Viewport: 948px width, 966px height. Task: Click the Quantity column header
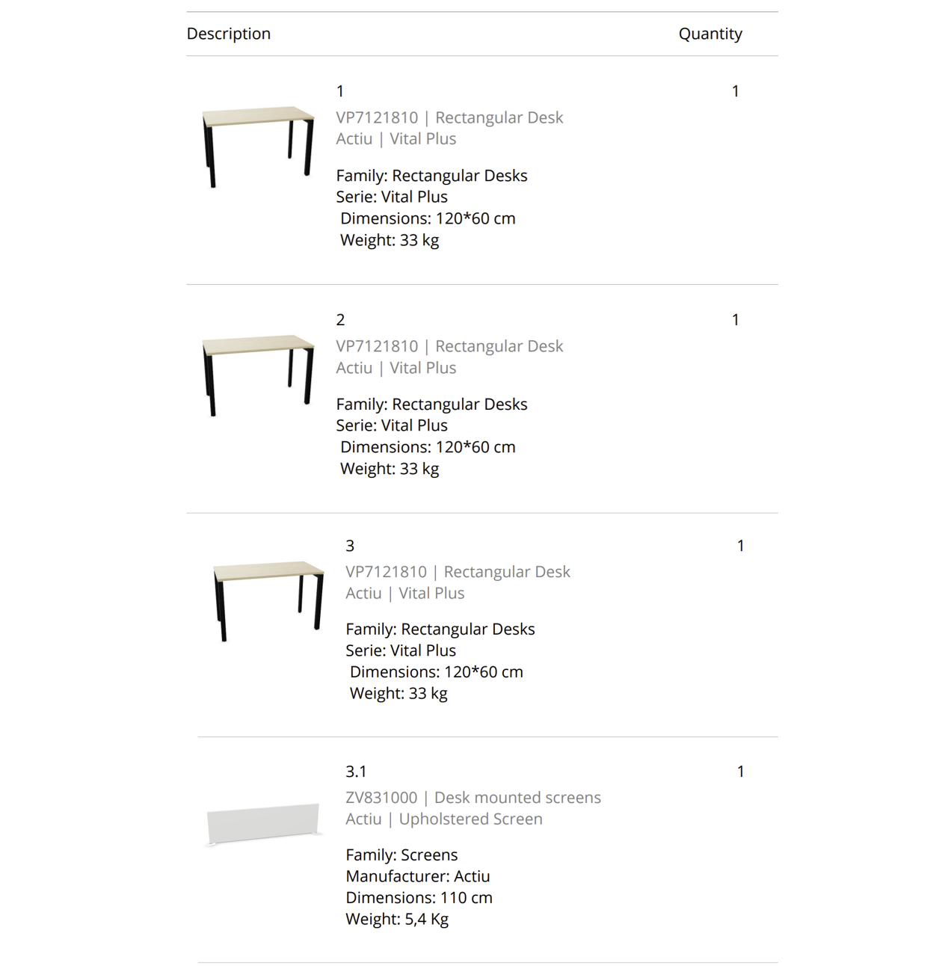pos(710,34)
